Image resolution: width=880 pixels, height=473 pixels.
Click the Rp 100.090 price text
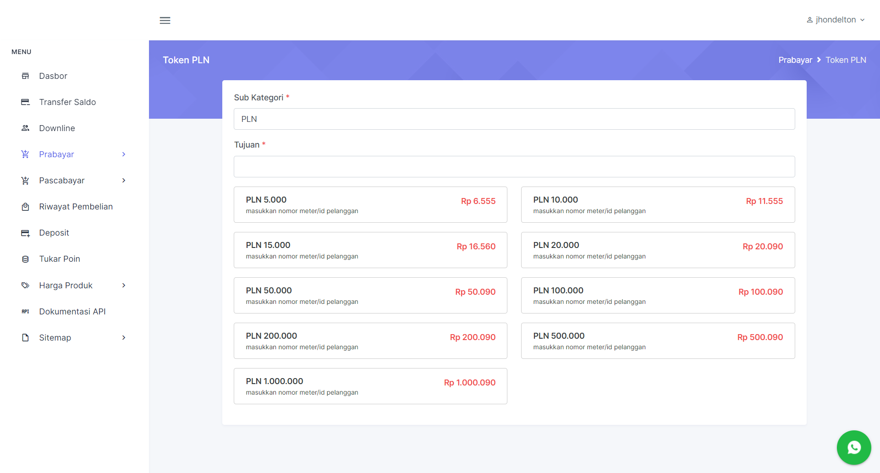[x=761, y=292]
